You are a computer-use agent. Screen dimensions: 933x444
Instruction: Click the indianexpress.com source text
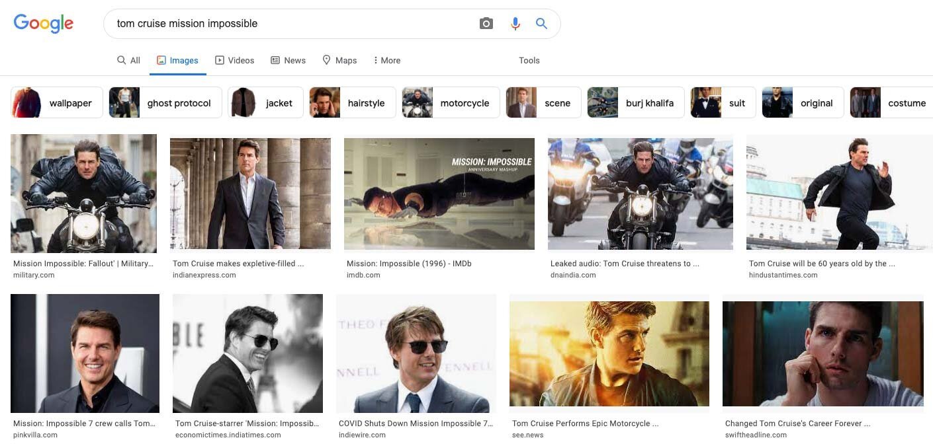pos(204,275)
